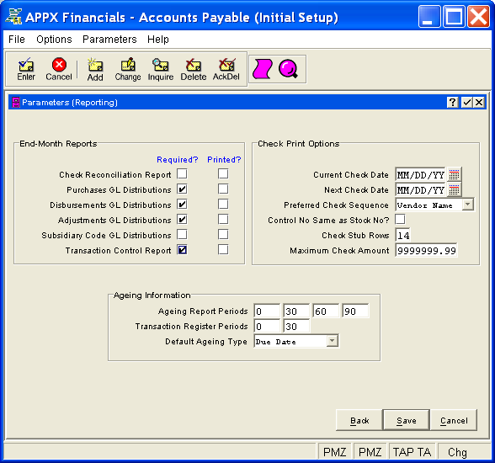The image size is (495, 463).
Task: Click the AckDel toolbar icon
Action: (226, 69)
